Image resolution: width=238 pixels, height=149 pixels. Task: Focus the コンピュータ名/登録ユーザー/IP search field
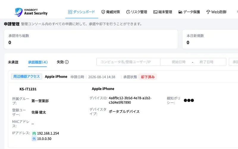pos(129,62)
